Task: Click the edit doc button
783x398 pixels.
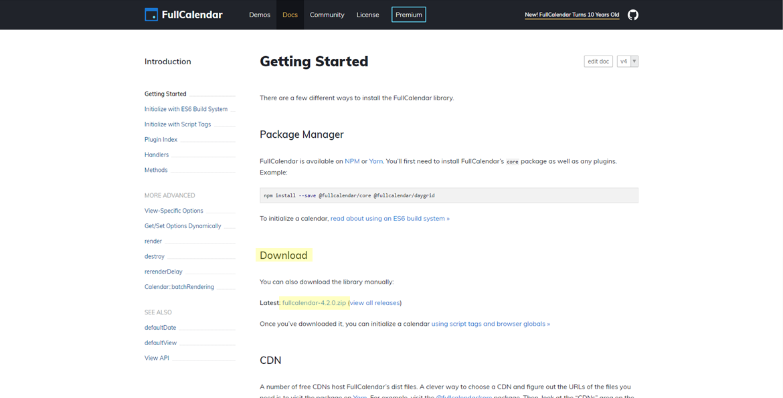Action: [598, 62]
